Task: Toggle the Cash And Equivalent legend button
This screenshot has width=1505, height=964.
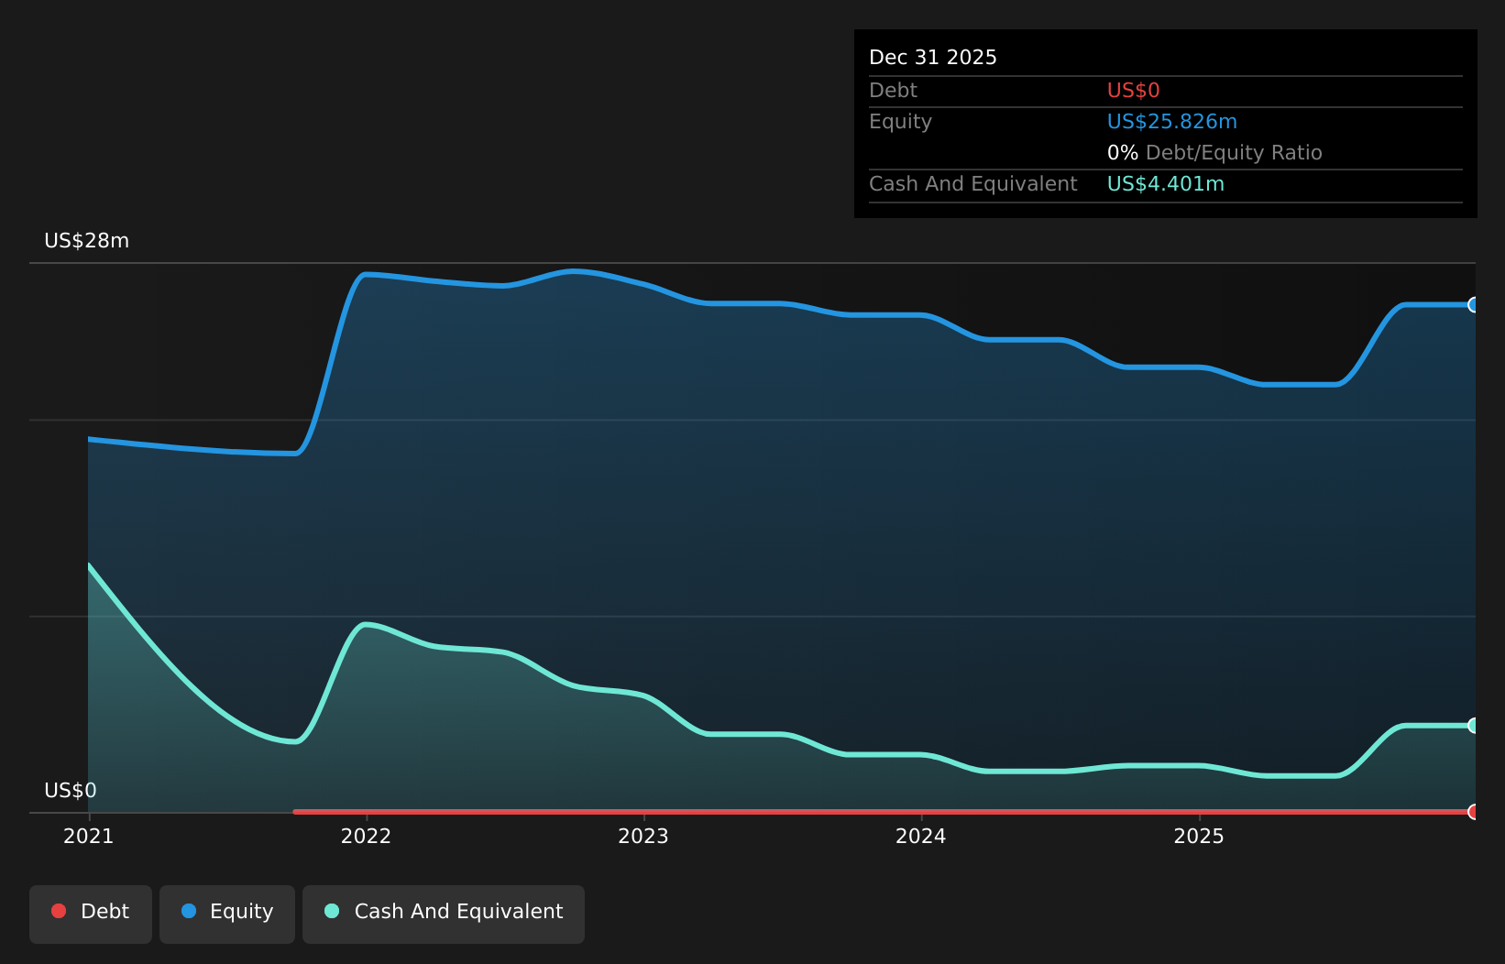Action: 444,914
